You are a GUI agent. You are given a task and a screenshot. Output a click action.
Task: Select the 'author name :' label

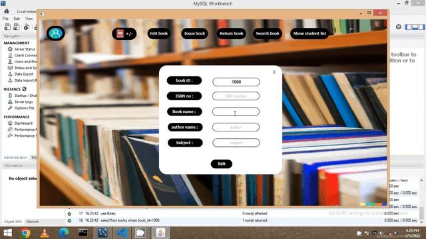pos(185,127)
